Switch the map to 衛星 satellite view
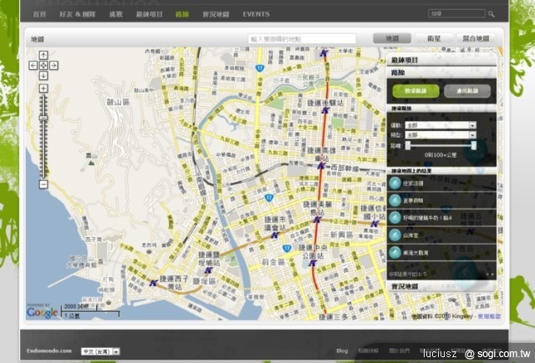The width and height of the screenshot is (535, 363). 434,38
